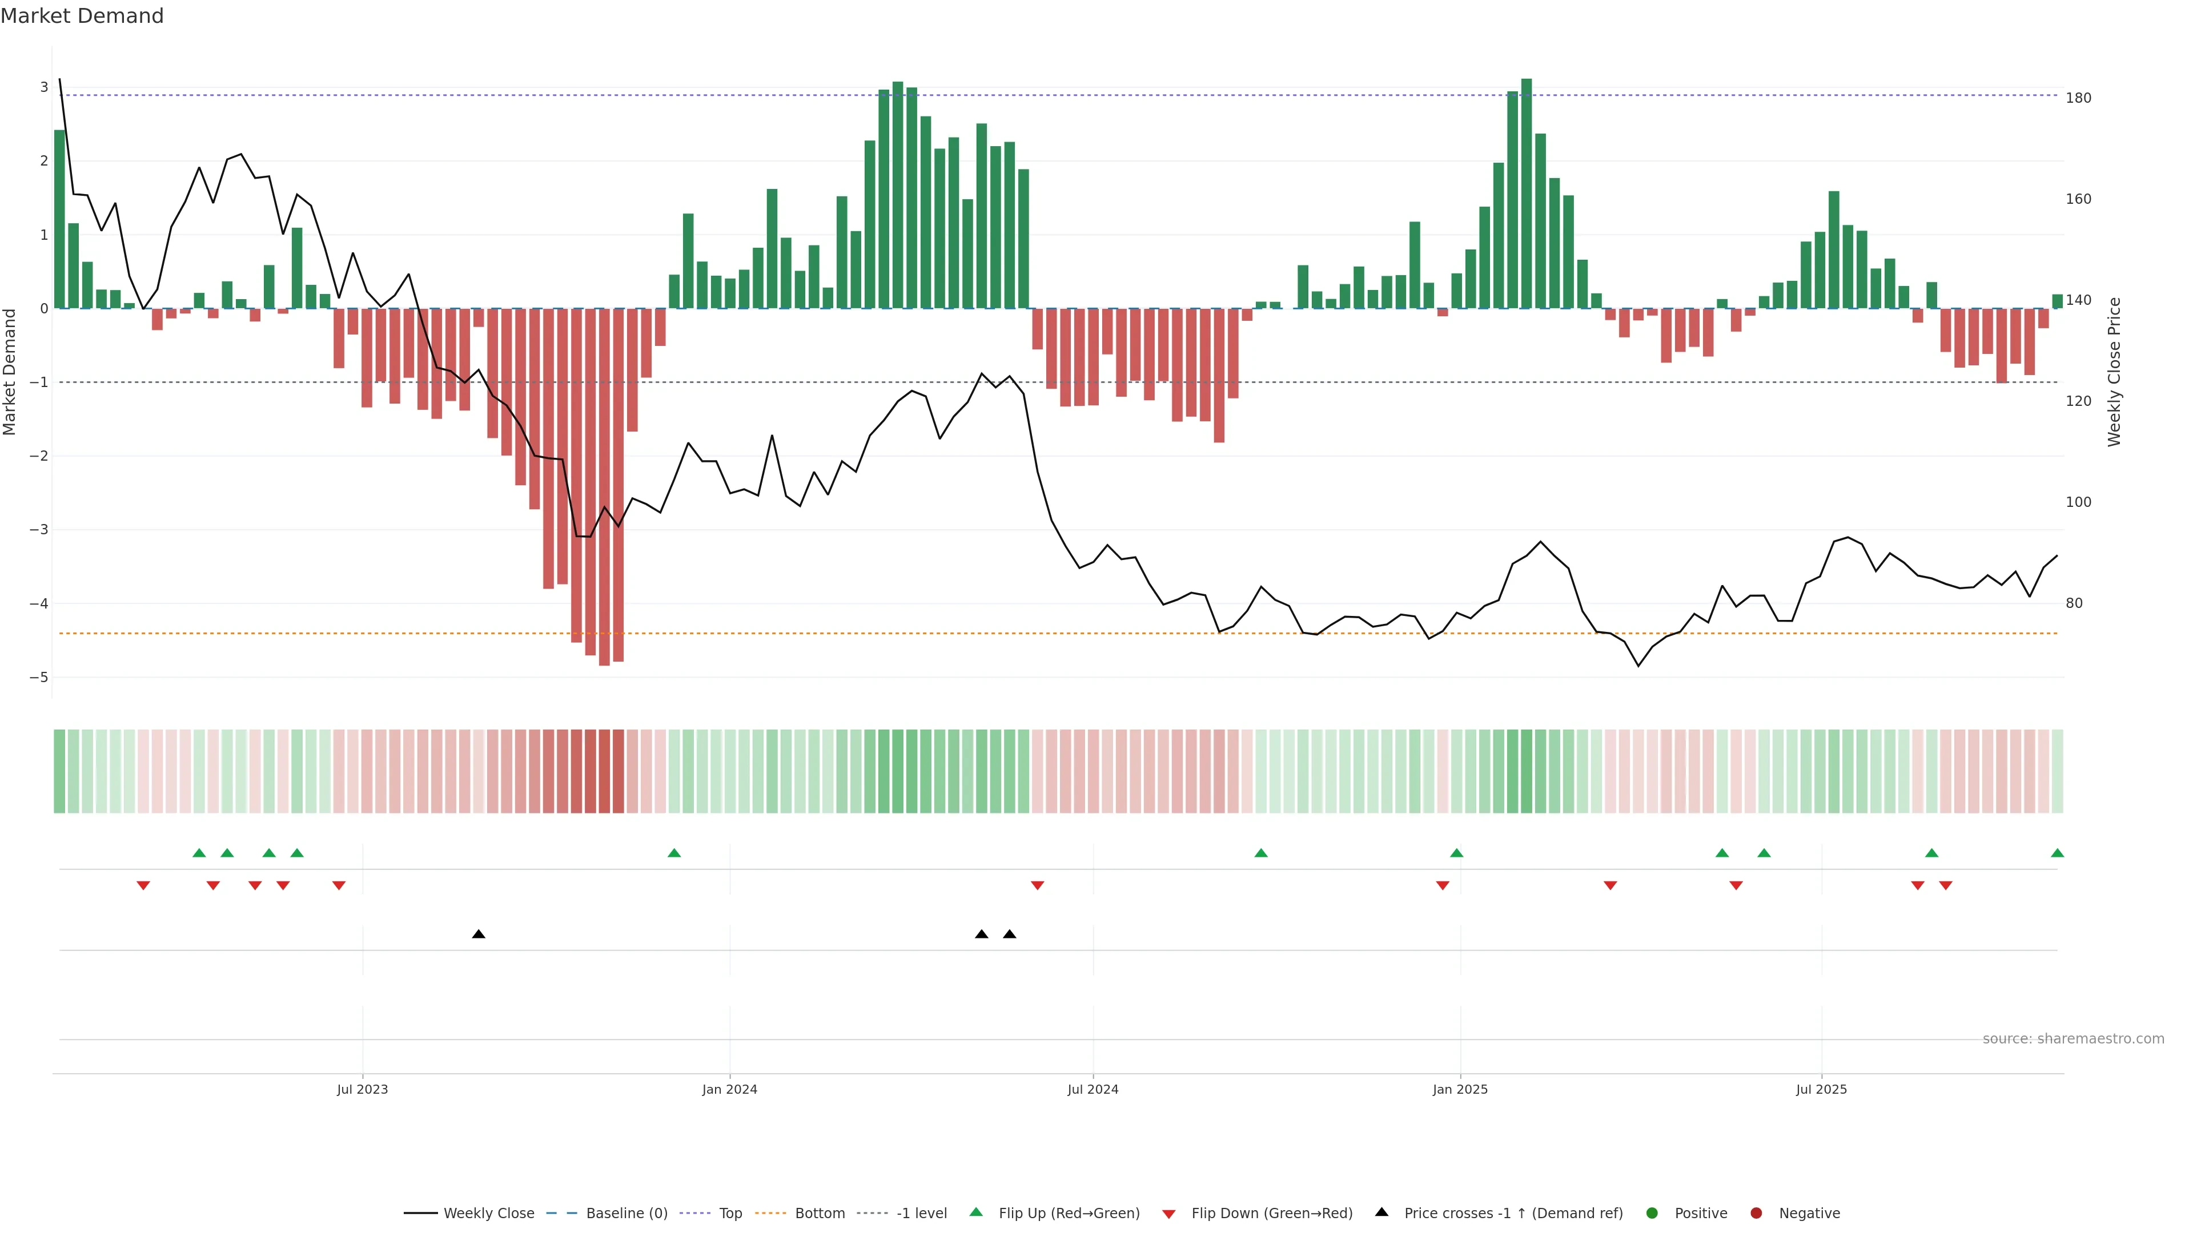Viewport: 2193px width, 1233px height.
Task: Click red Negative circle legend icon
Action: (1756, 1214)
